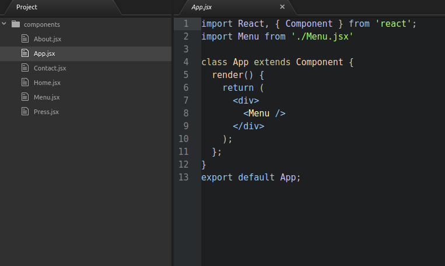The image size is (445, 266).
Task: Collapse the components folder chevron
Action: click(x=4, y=24)
